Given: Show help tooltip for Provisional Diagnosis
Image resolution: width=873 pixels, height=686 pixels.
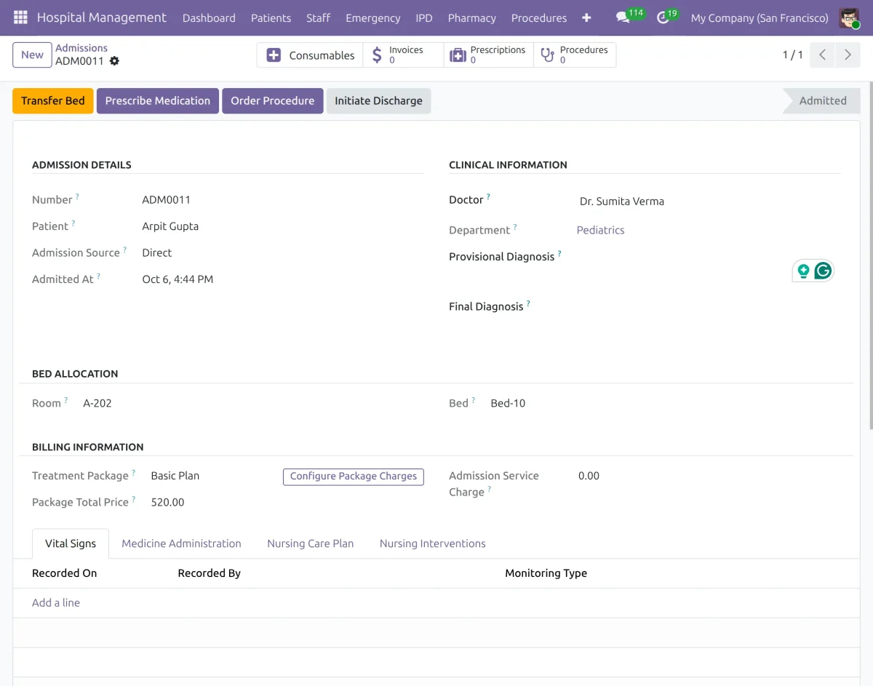Looking at the screenshot, I should 559,253.
